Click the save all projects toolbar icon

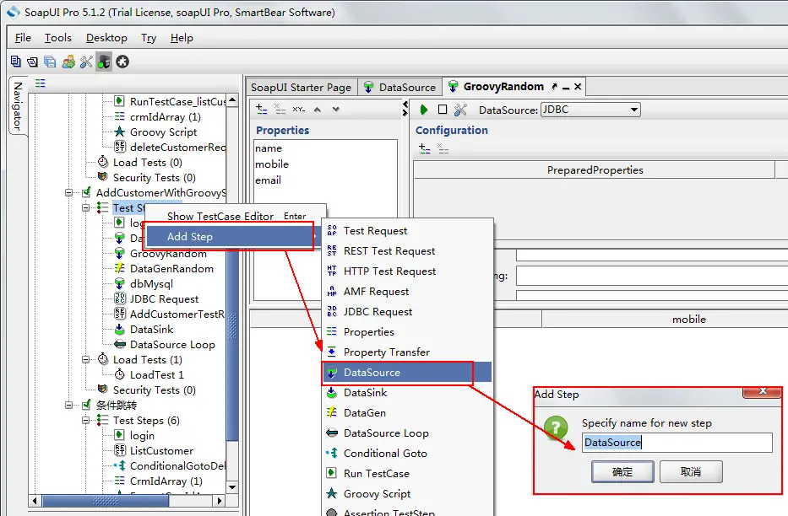[50, 62]
